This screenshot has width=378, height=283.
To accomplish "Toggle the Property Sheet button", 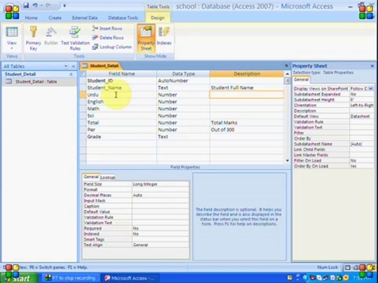I will pyautogui.click(x=146, y=39).
